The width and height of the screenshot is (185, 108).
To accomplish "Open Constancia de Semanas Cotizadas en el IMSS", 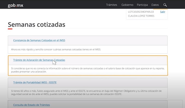I will (x=39, y=40).
